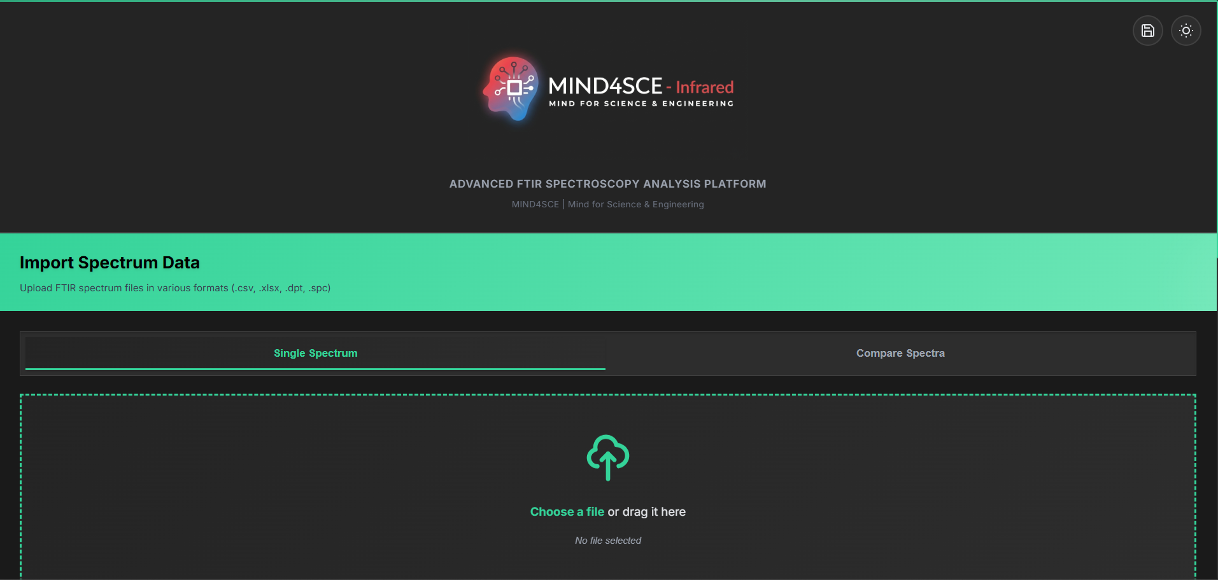Click the Advanced FTIR Spectroscopy Analysis Platform heading
This screenshot has width=1218, height=580.
tap(607, 183)
